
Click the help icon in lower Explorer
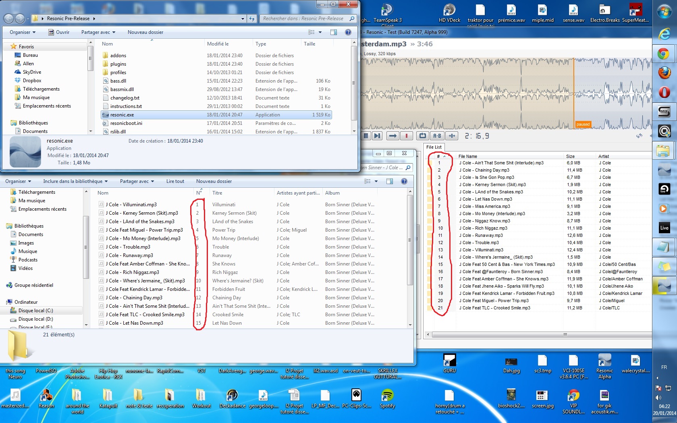[404, 181]
